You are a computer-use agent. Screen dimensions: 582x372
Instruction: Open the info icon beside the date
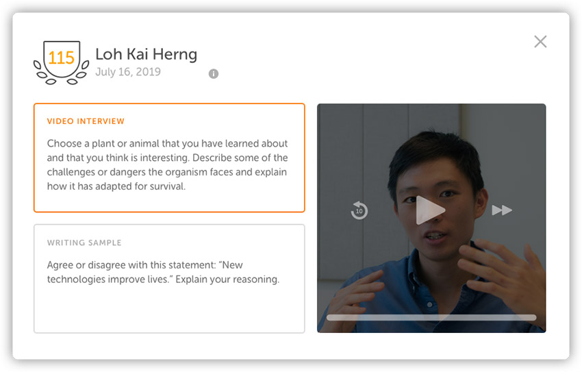[x=214, y=74]
